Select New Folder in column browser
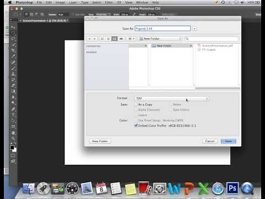Screen dimensions: 265x199 (x=172, y=46)
